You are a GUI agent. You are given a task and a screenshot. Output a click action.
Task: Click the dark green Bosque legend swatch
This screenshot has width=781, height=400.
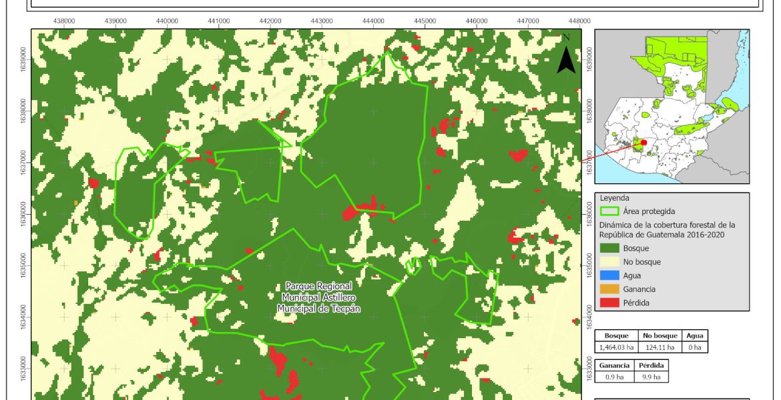coord(610,248)
